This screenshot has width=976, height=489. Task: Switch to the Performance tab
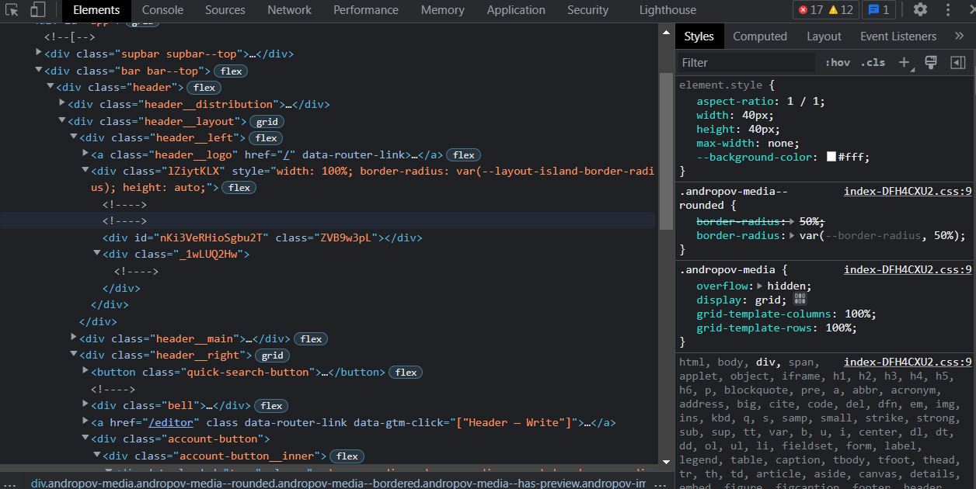pos(366,10)
